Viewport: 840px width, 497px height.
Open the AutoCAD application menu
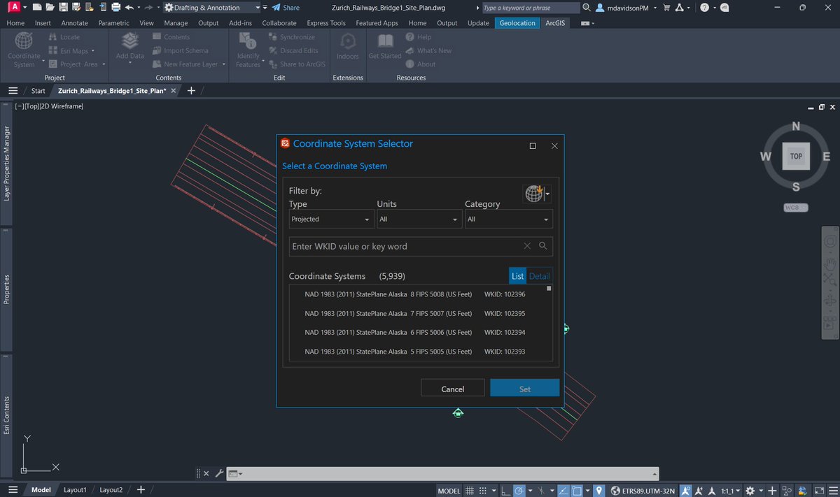click(x=14, y=7)
